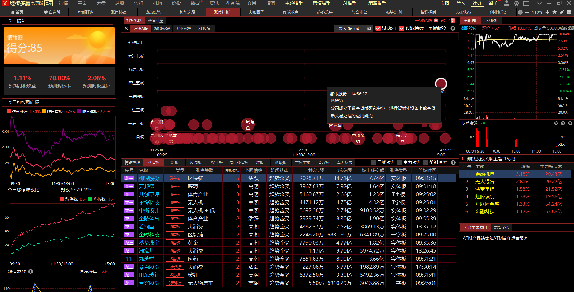Open 板块监测 toolbar tab
Image resolution: width=574 pixels, height=292 pixels.
click(x=394, y=12)
